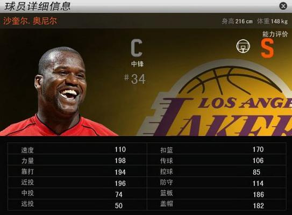
Task: Click the basketball hoop icon
Action: pyautogui.click(x=243, y=46)
